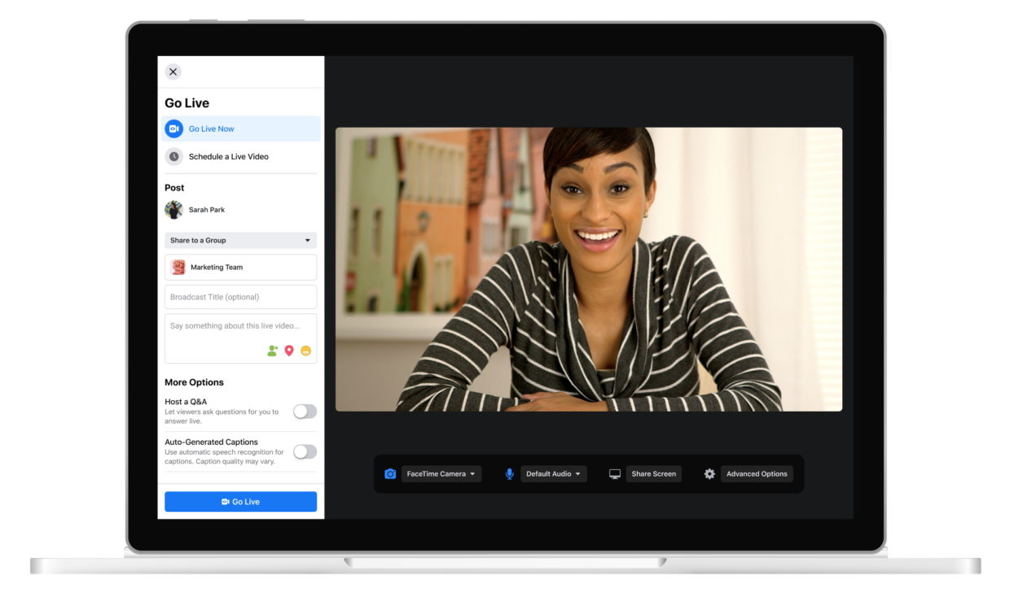Add a feeling via the emoji icon
The height and width of the screenshot is (593, 1010).
[305, 351]
